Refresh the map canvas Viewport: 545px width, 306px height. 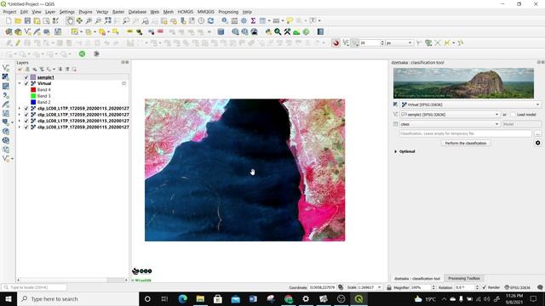point(210,20)
